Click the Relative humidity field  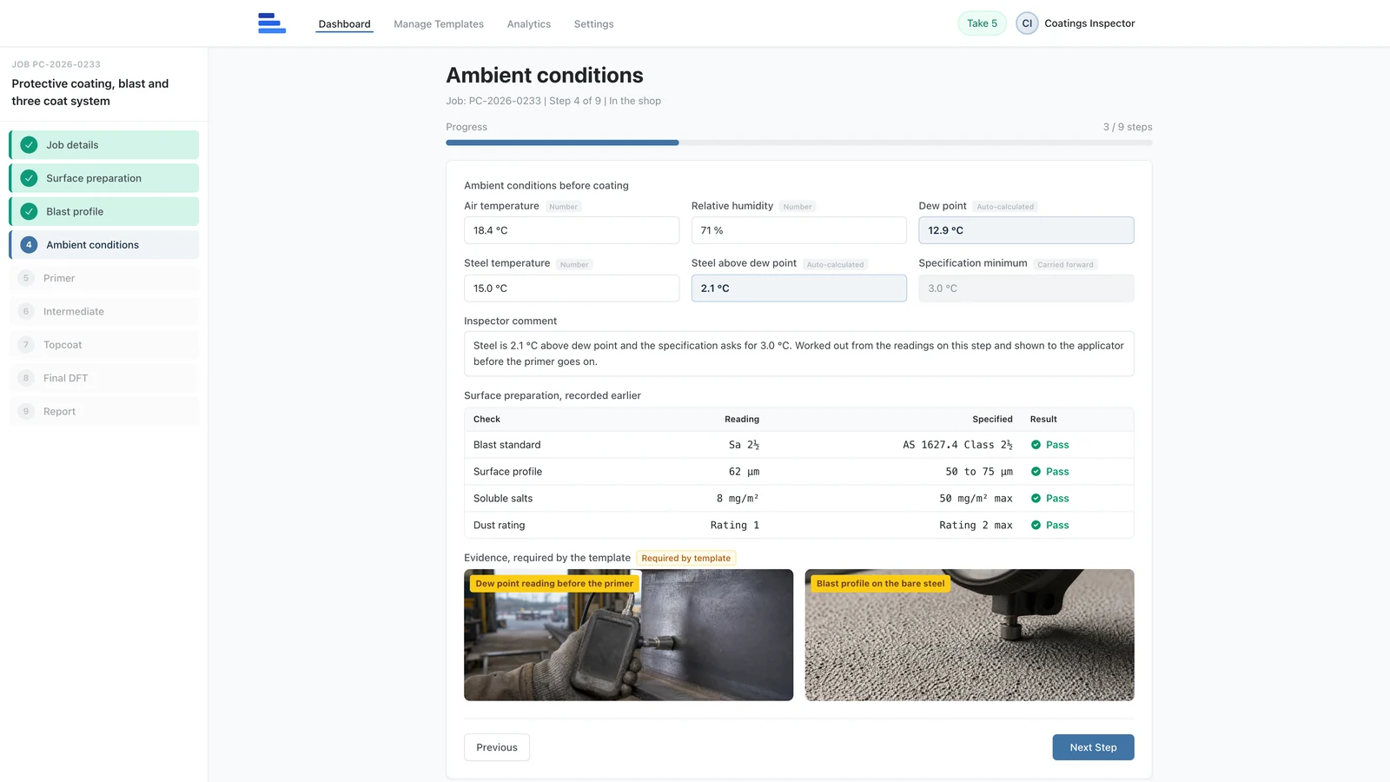799,230
